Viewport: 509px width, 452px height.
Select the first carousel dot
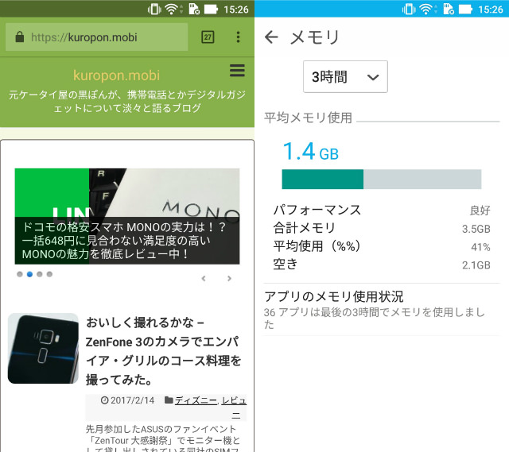pos(19,274)
